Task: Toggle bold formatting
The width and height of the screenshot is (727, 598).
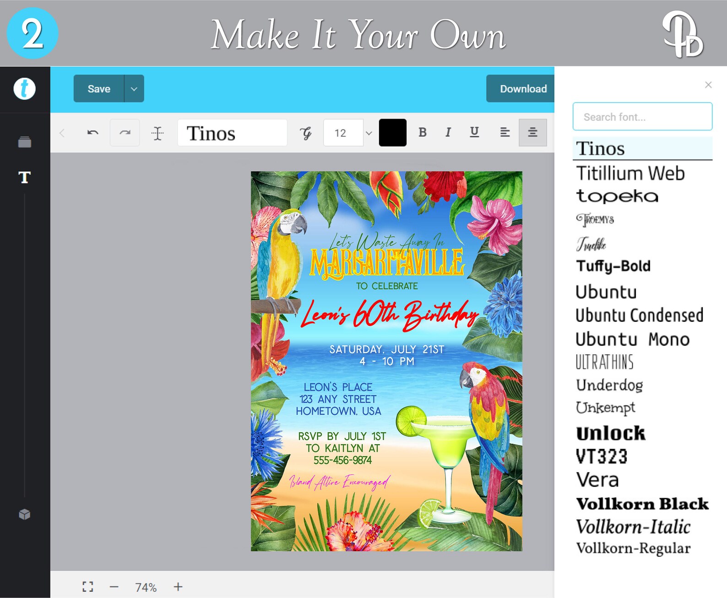Action: click(423, 132)
